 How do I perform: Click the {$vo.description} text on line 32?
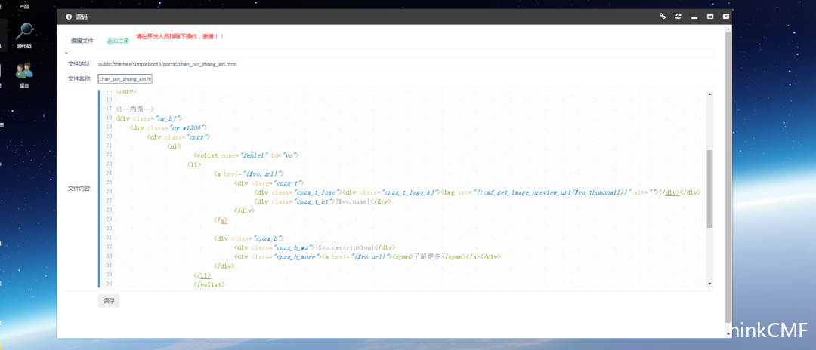click(x=345, y=247)
